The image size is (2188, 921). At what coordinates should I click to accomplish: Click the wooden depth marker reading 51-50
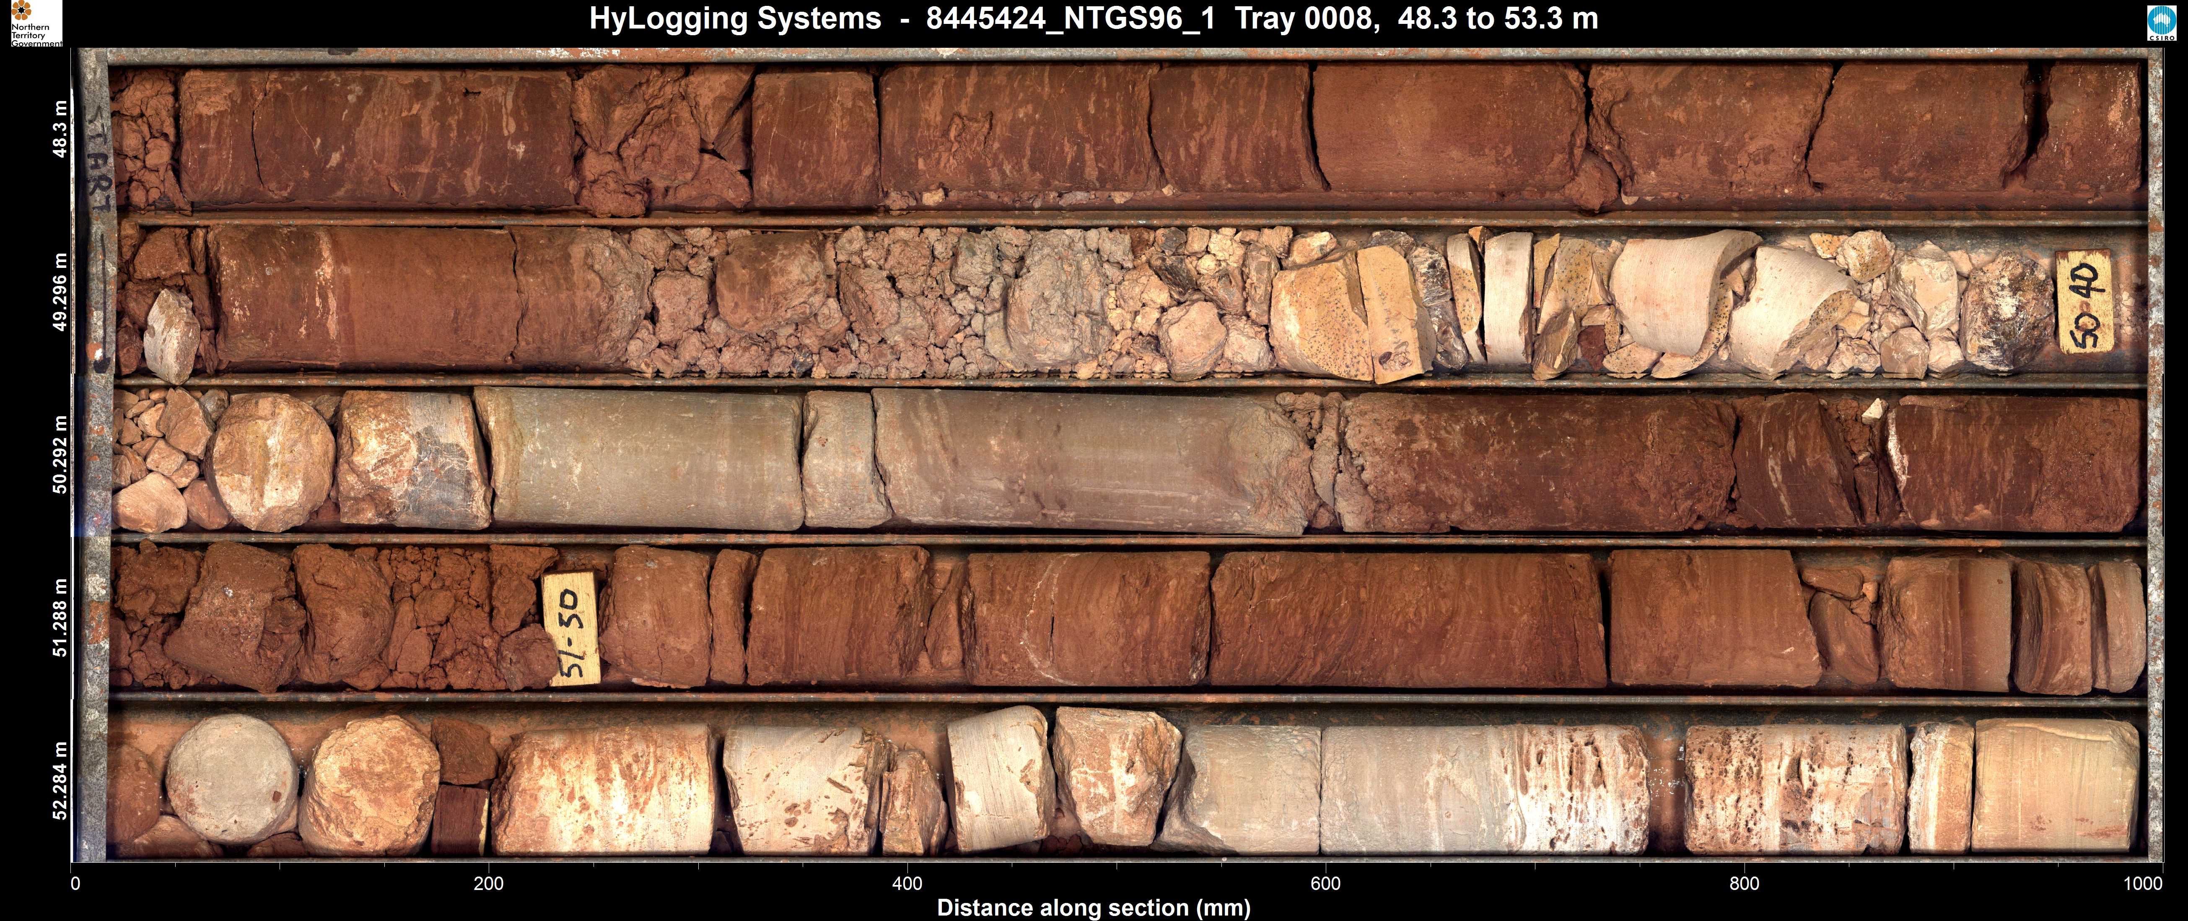(571, 629)
